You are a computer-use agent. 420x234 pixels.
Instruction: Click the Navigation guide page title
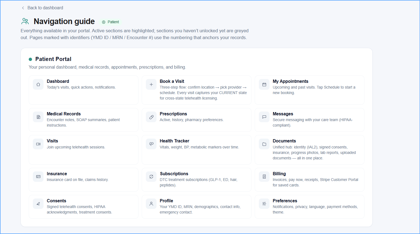64,21
